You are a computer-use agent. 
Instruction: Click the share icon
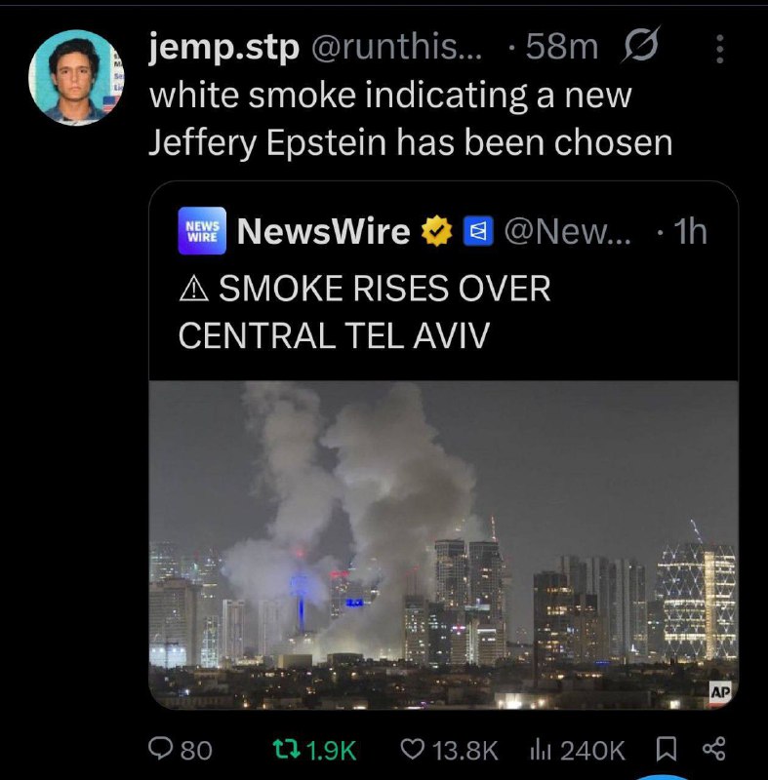(713, 749)
